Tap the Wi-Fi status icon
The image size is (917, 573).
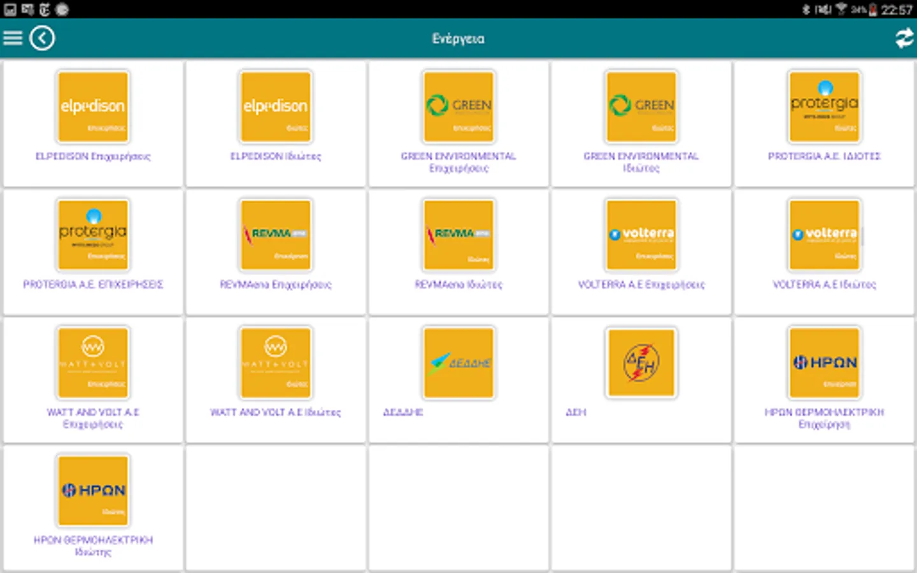841,9
